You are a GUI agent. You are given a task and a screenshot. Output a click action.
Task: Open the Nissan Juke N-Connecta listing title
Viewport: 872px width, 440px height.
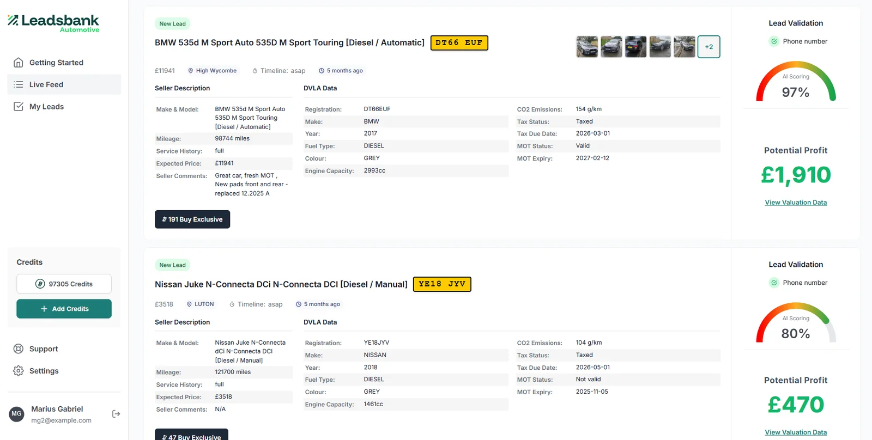(281, 284)
